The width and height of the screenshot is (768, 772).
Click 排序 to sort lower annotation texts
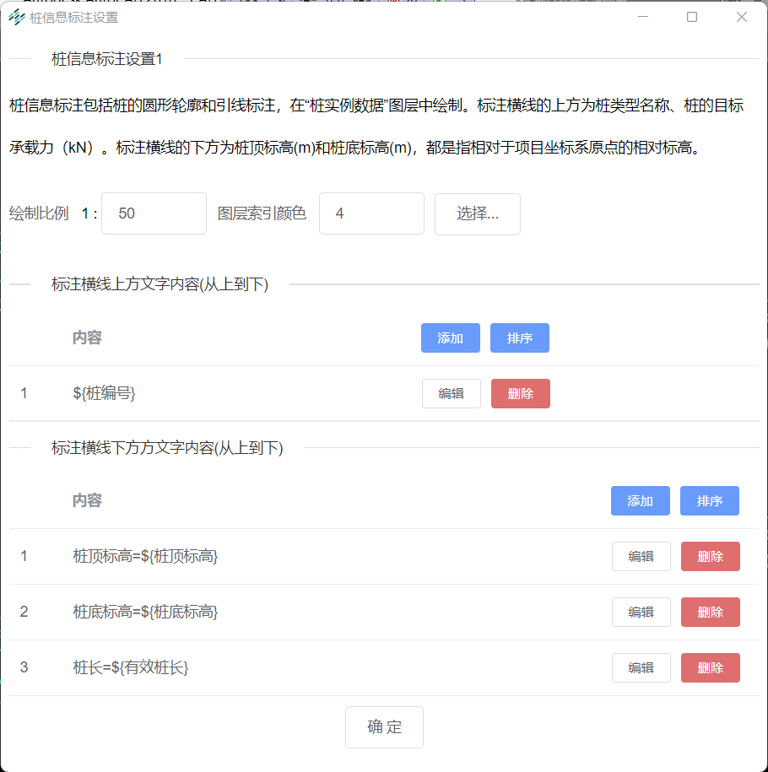click(709, 500)
